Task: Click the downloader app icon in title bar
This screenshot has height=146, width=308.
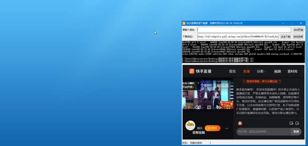Action: (184, 23)
